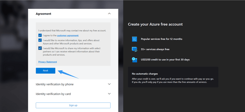Click the Sign up button
Viewport: 245px width, 112px height.
point(73,105)
